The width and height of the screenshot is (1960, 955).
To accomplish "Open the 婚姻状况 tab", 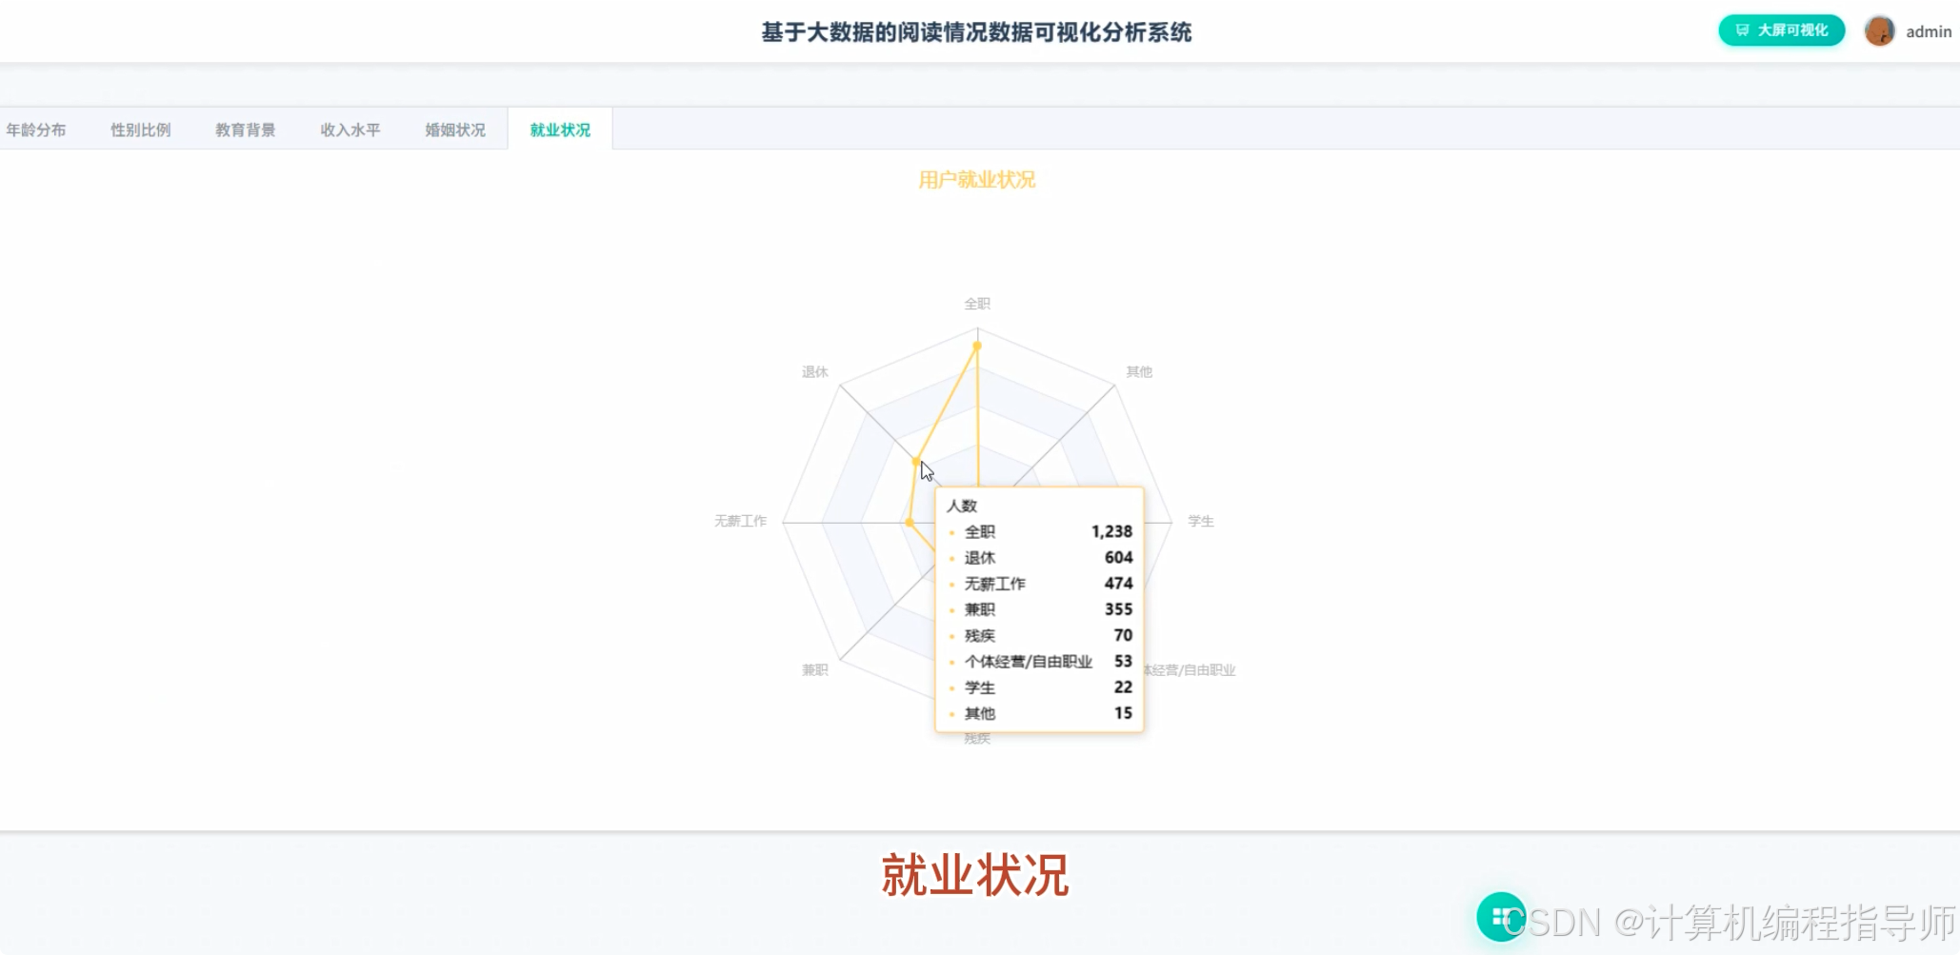I will [454, 129].
